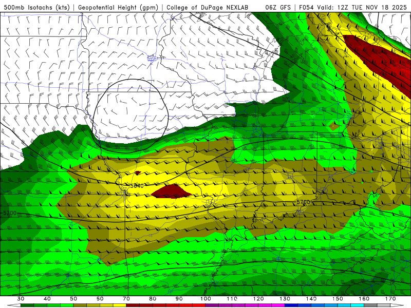The image size is (411, 308).
Task: Click the "College of DuPage NEXLAB" credit text
Action: coord(208,7)
